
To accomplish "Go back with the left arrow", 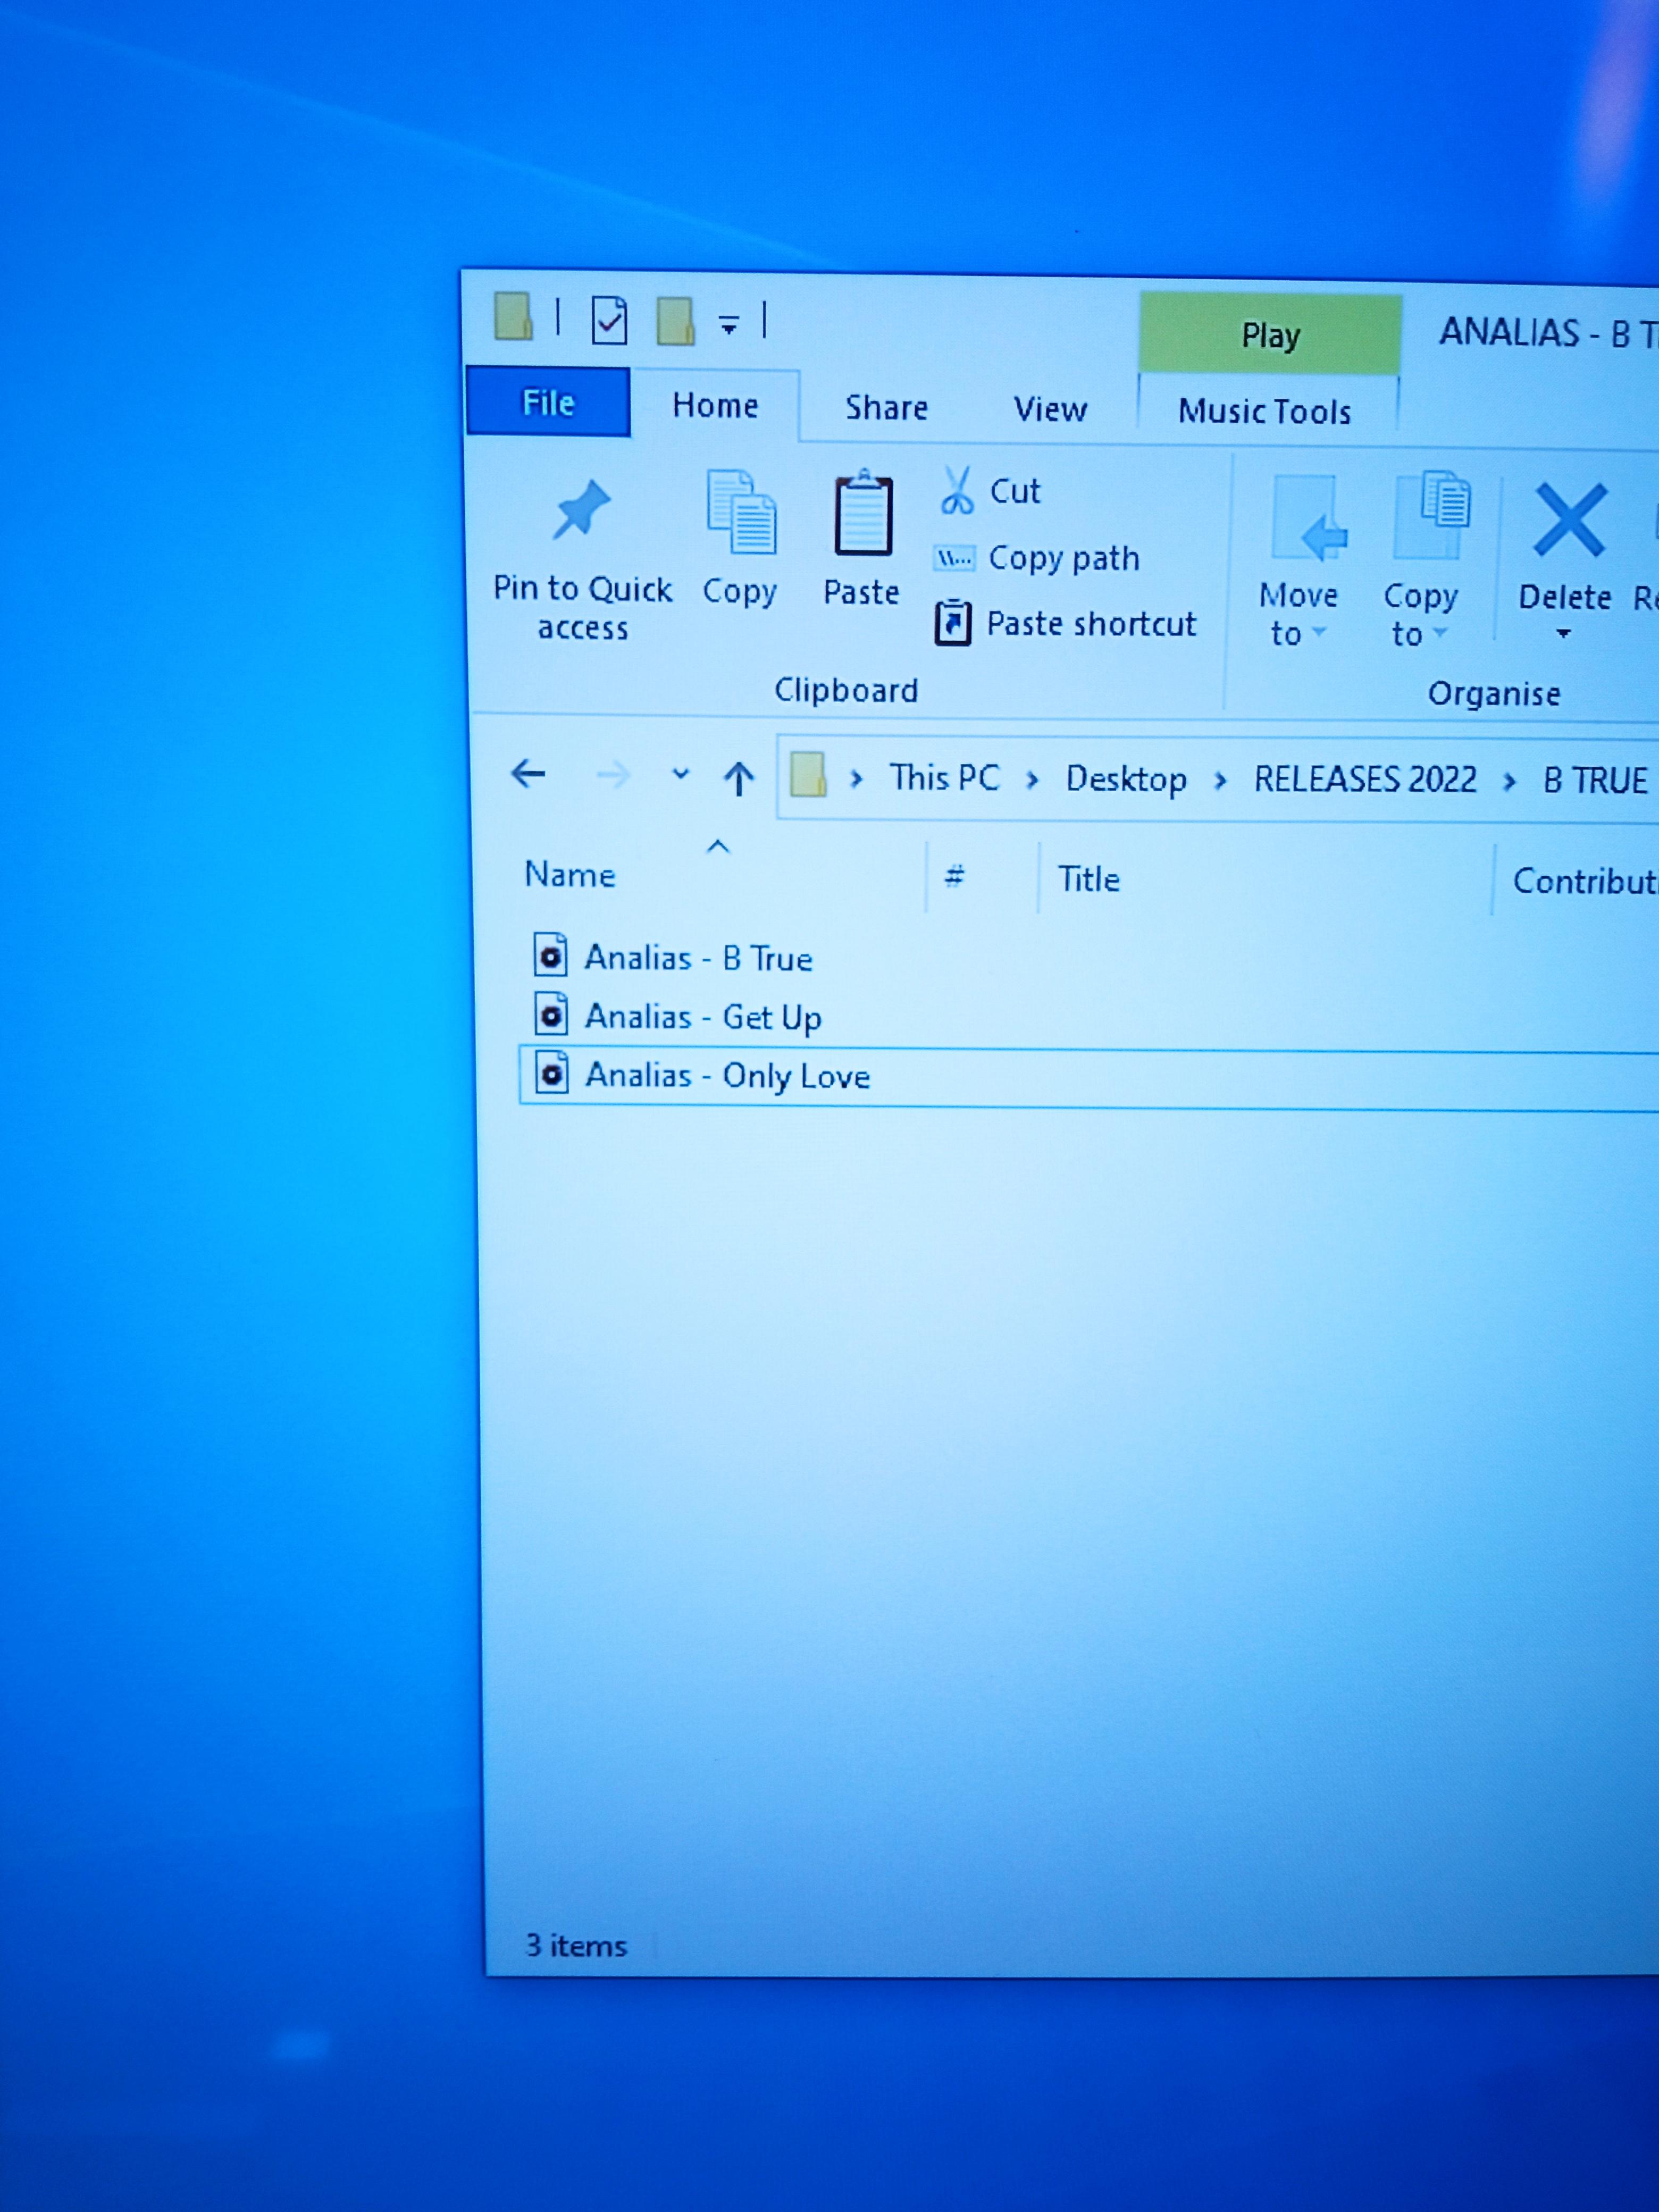I will 528,773.
